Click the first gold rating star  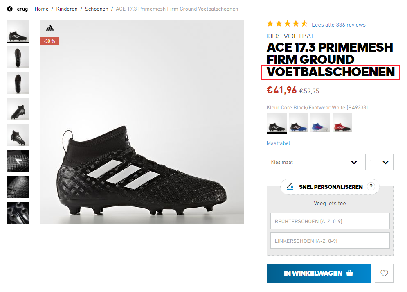pos(270,23)
